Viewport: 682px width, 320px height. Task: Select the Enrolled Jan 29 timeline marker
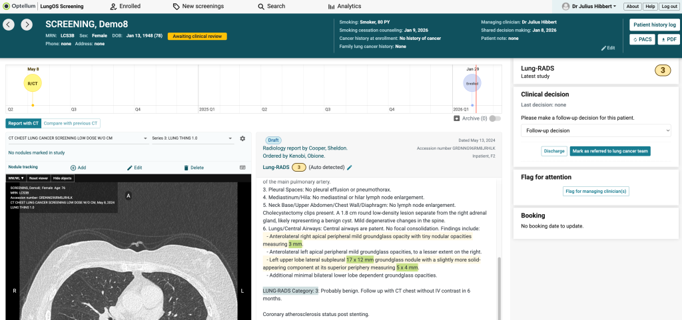coord(472,83)
